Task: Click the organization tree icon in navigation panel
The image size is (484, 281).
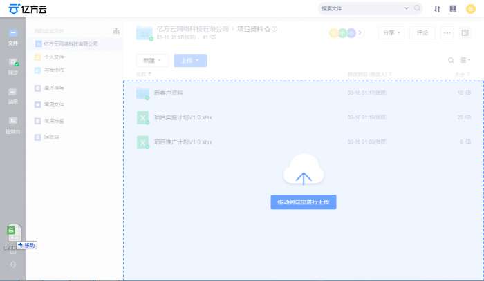Action: [x=115, y=31]
